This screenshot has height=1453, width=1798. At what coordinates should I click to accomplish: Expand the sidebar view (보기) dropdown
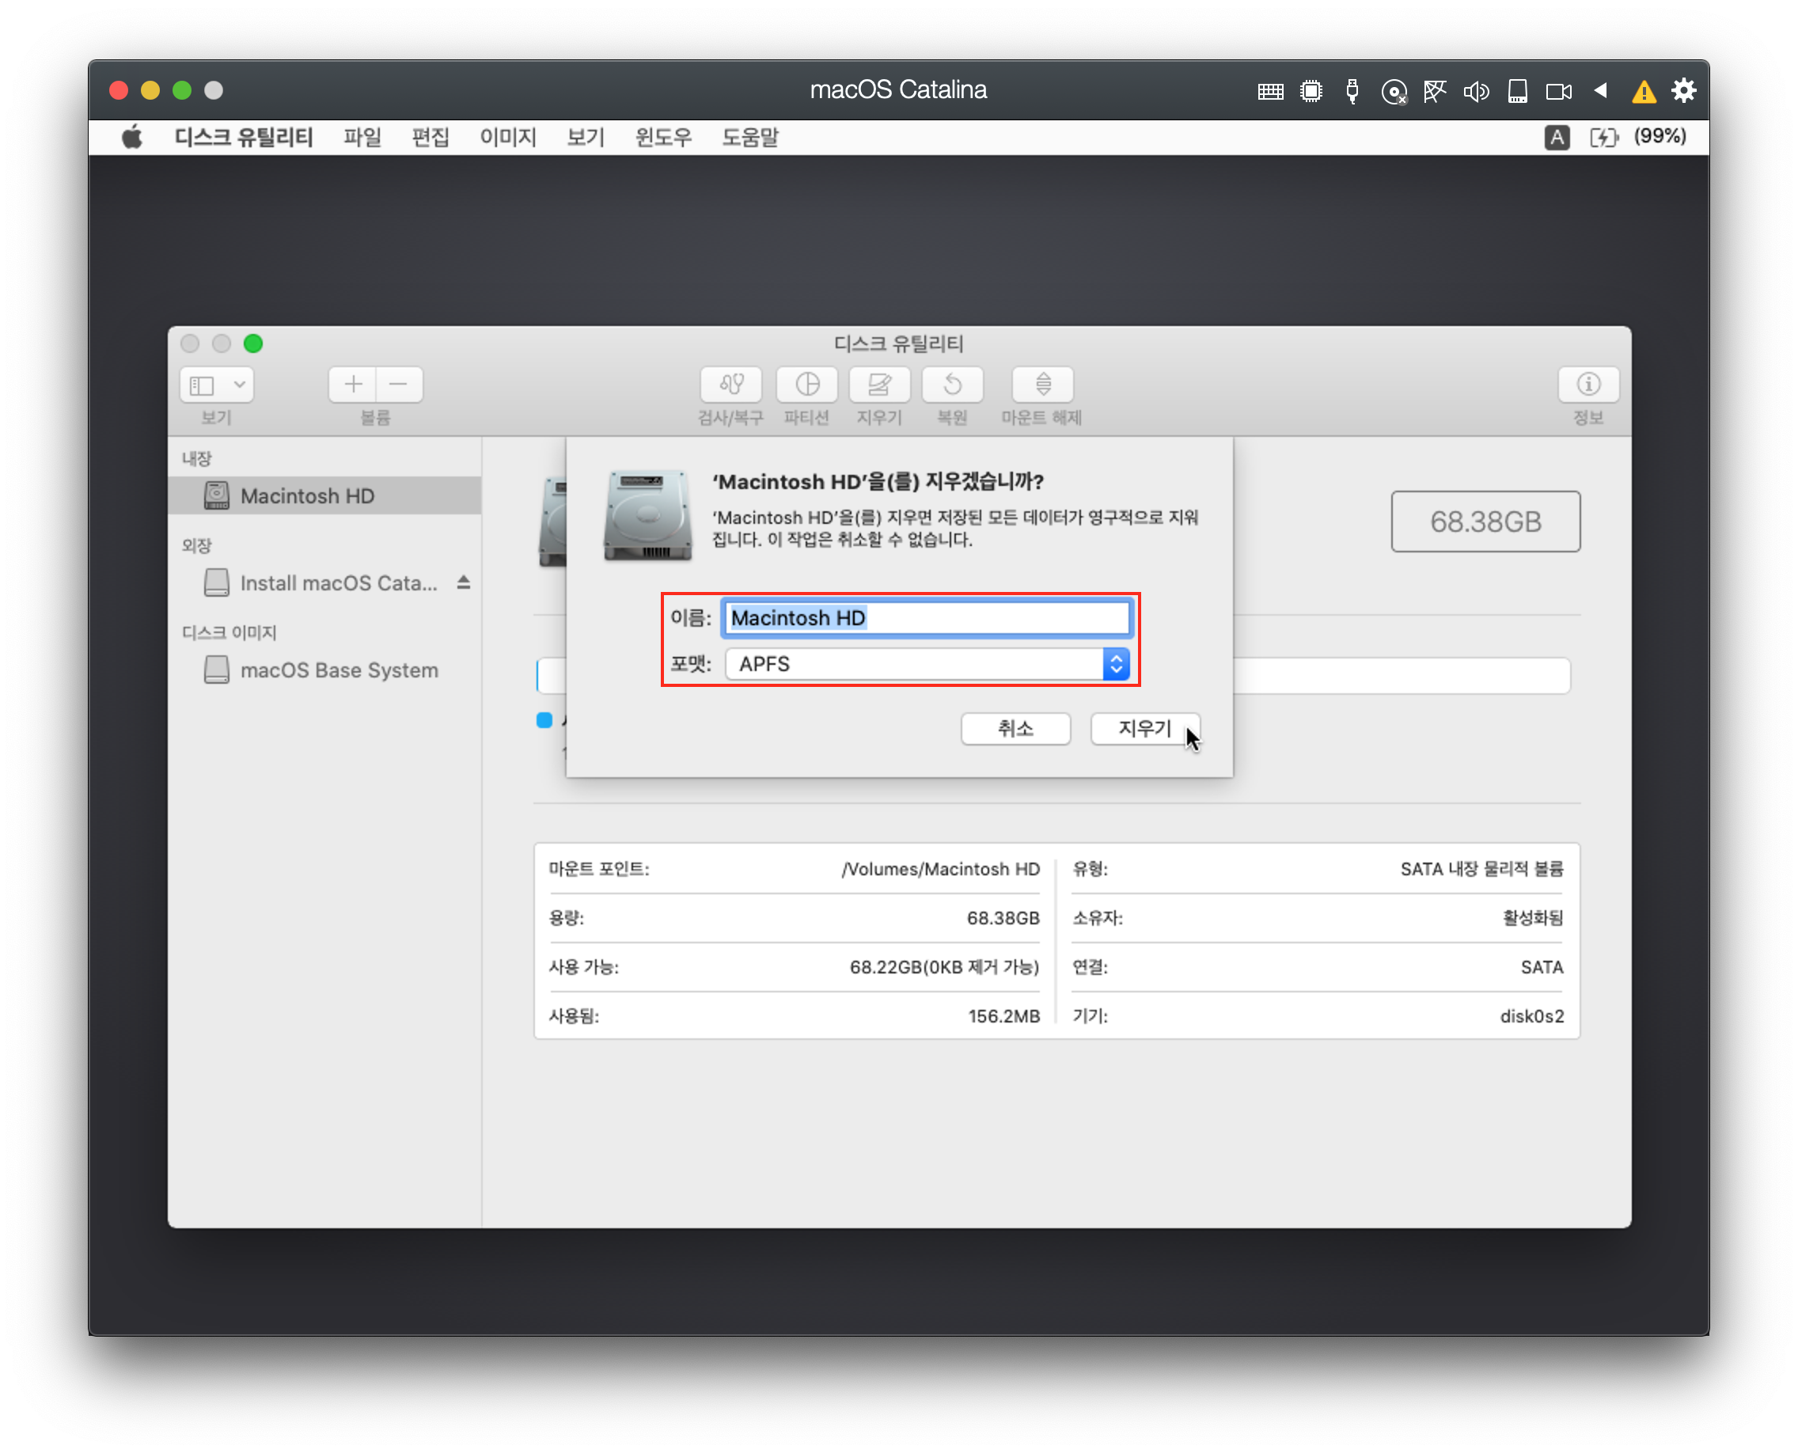[238, 385]
